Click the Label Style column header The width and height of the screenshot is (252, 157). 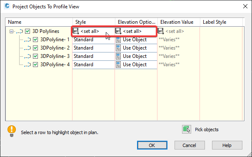221,22
